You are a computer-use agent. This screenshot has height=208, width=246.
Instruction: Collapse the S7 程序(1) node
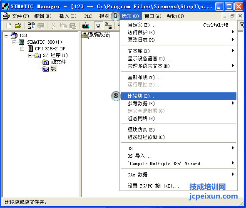click(x=30, y=55)
